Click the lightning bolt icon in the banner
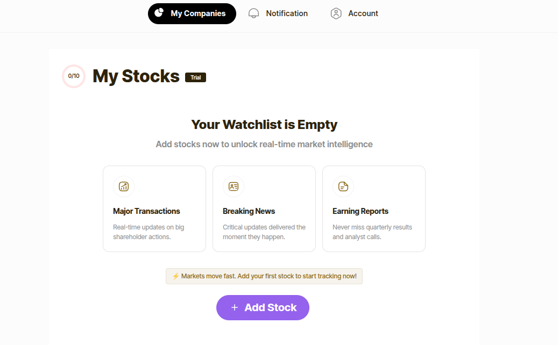 (175, 276)
